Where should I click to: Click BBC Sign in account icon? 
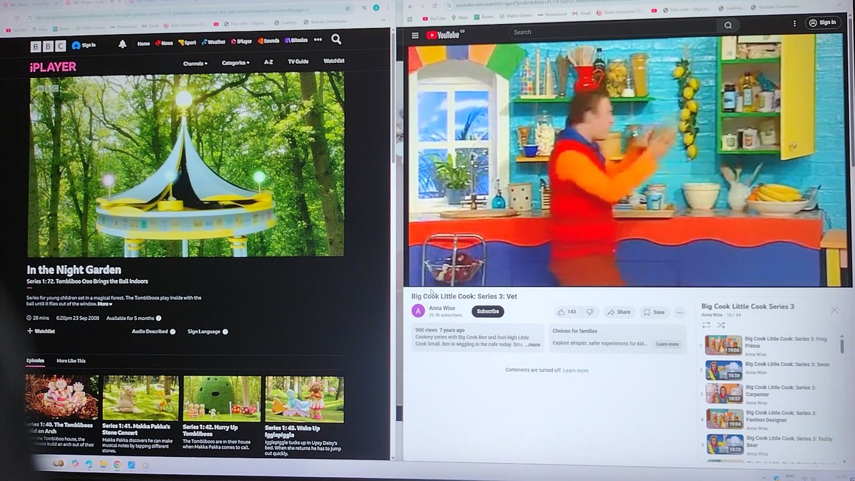[84, 45]
